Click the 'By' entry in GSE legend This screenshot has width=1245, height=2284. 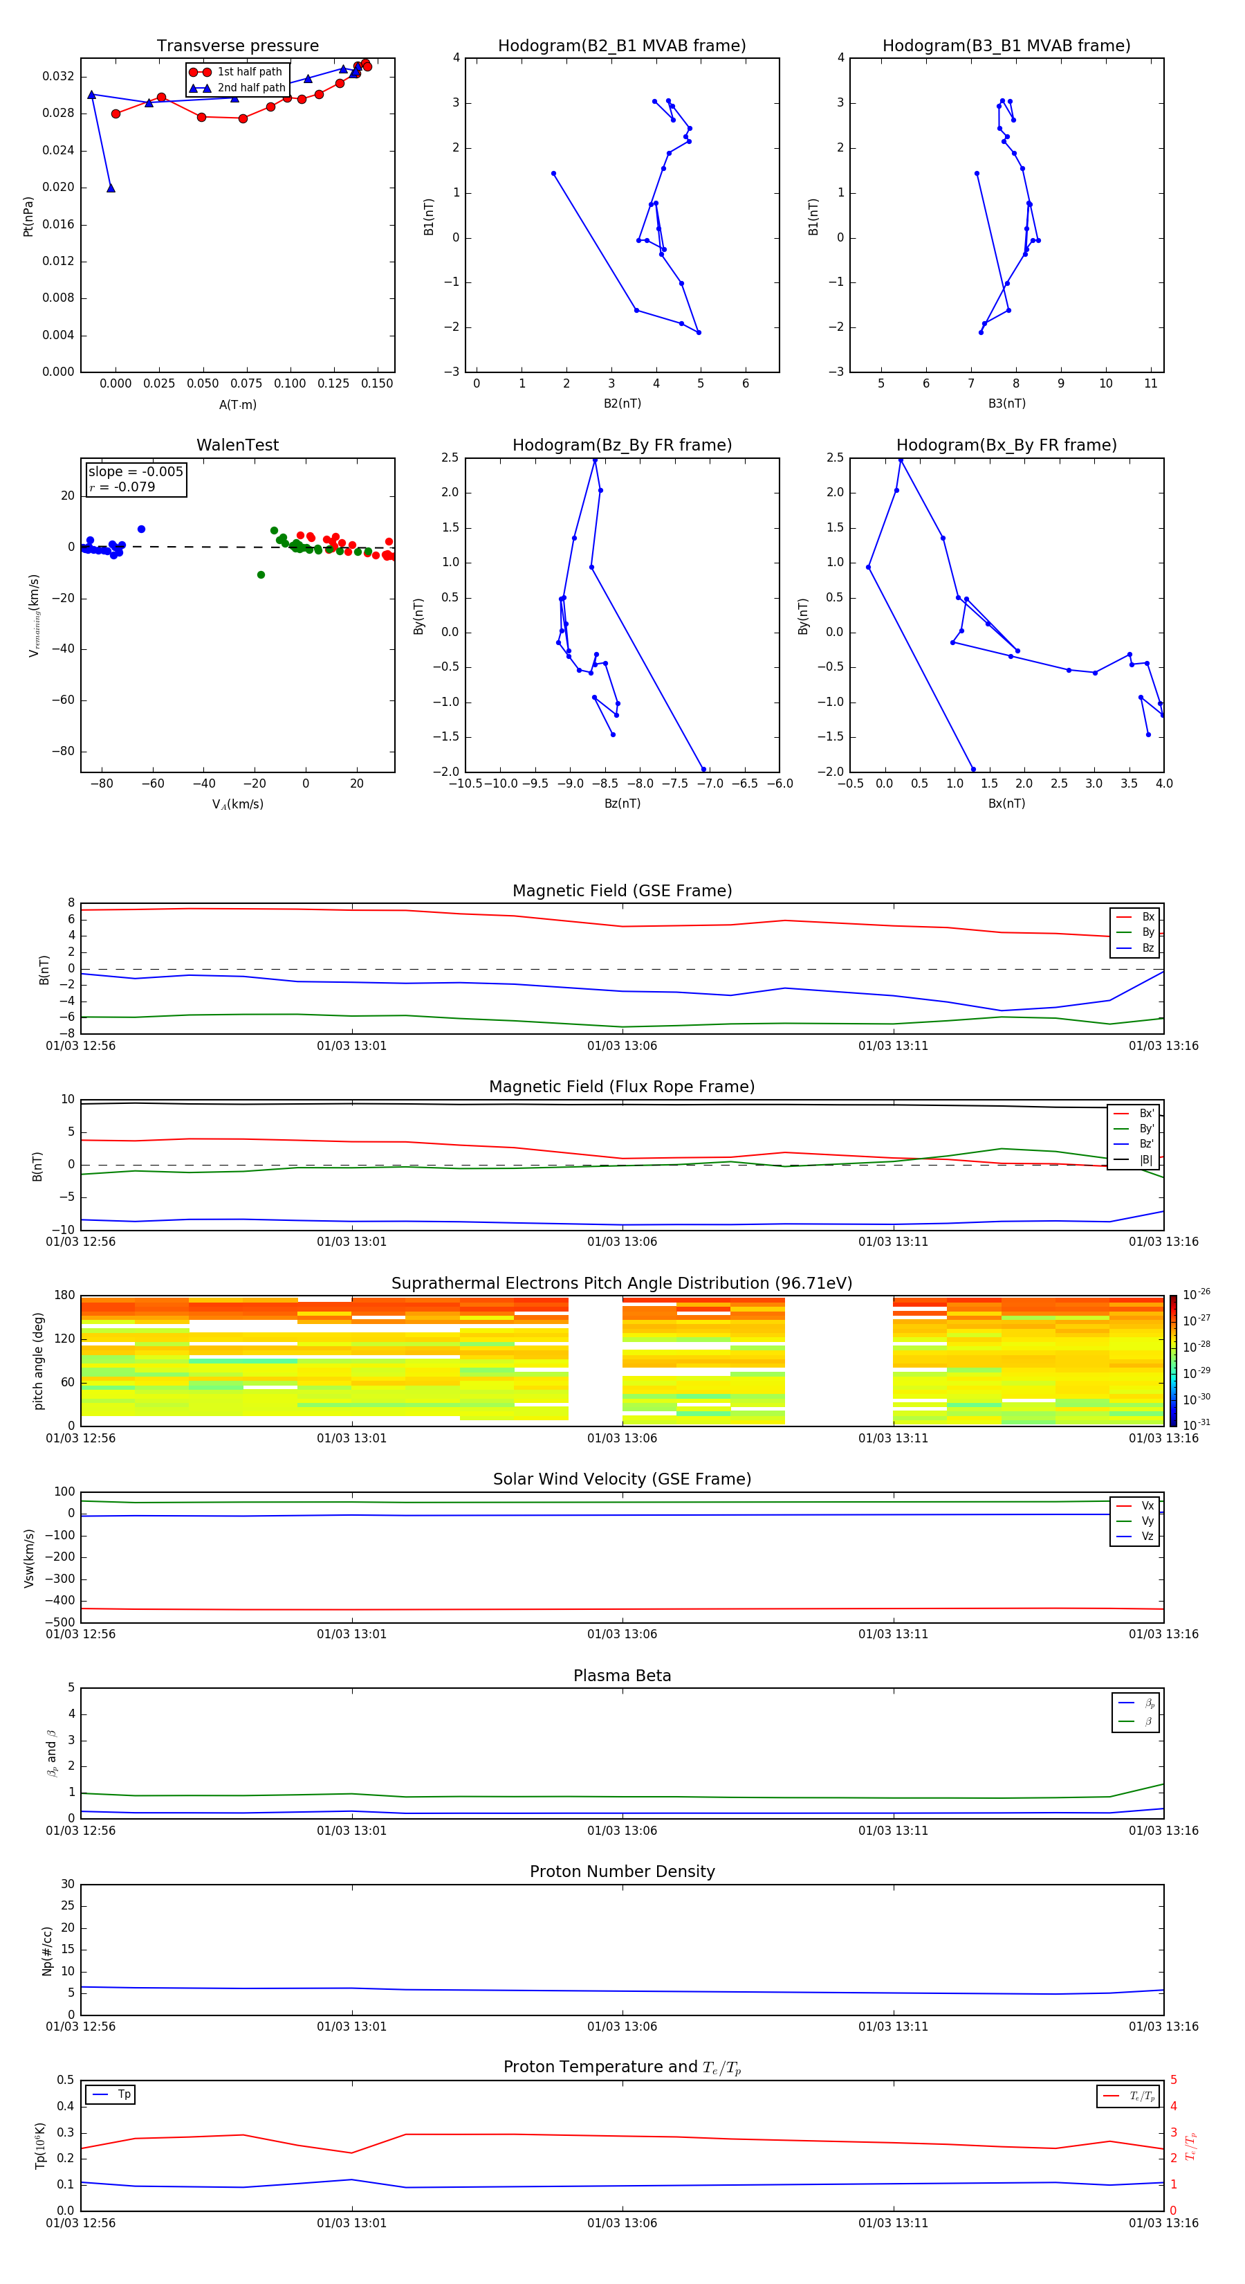pos(1136,932)
